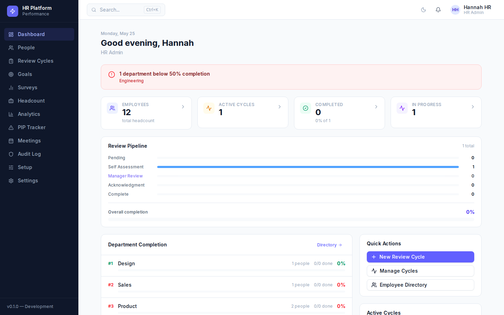
Task: Go to Meetings in sidebar
Action: [x=39, y=141]
